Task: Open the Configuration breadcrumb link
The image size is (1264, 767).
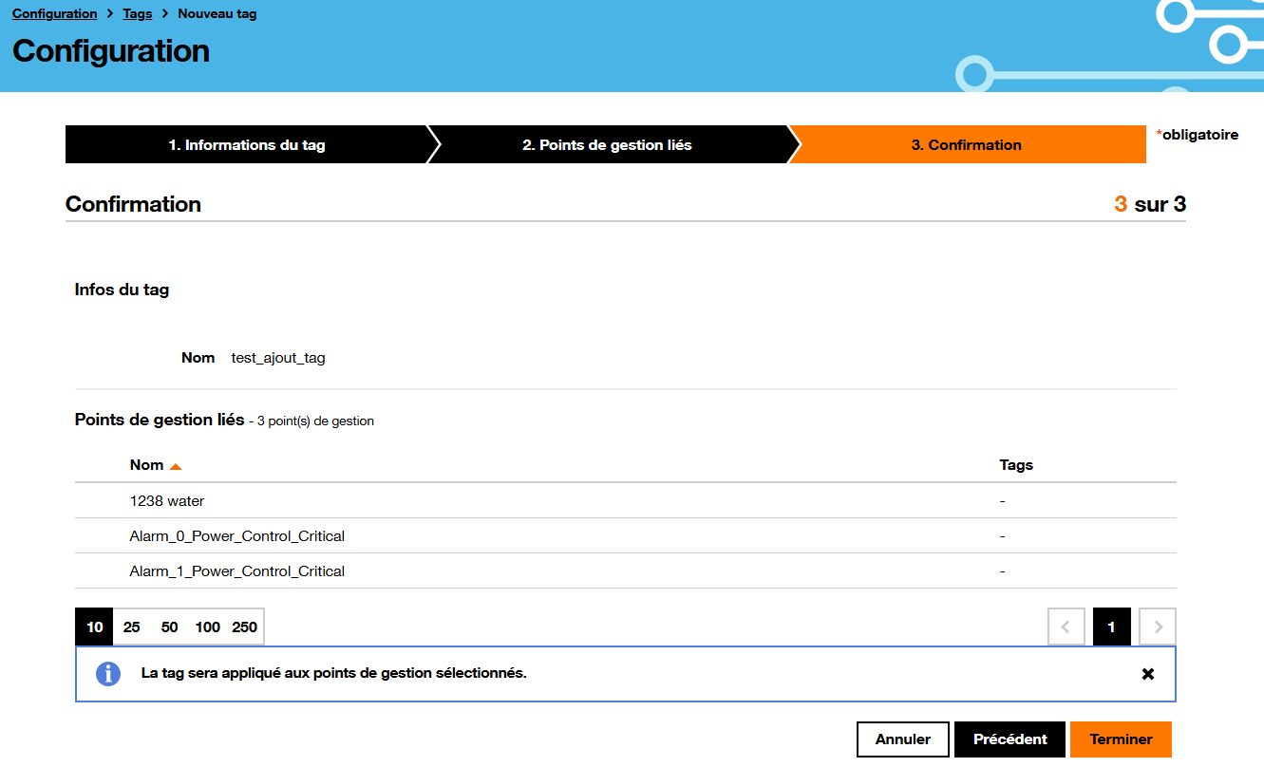Action: [54, 13]
